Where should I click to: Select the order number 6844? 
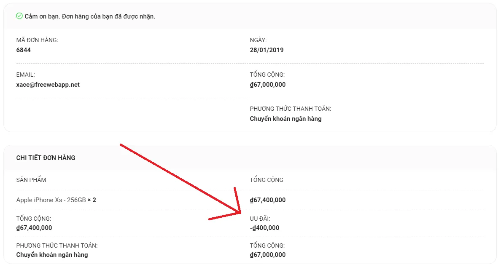23,50
